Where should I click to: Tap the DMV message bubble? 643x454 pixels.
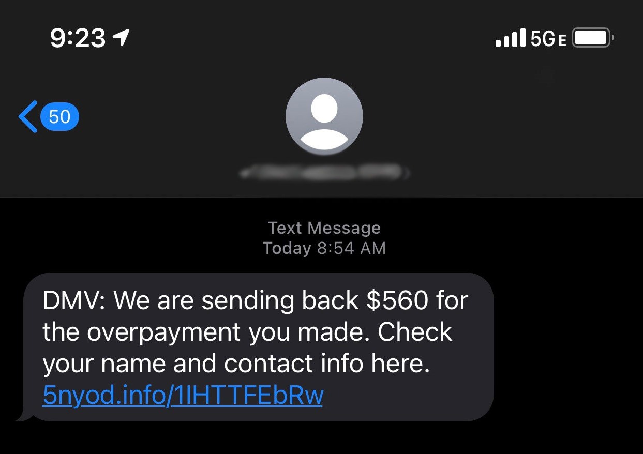(x=257, y=347)
